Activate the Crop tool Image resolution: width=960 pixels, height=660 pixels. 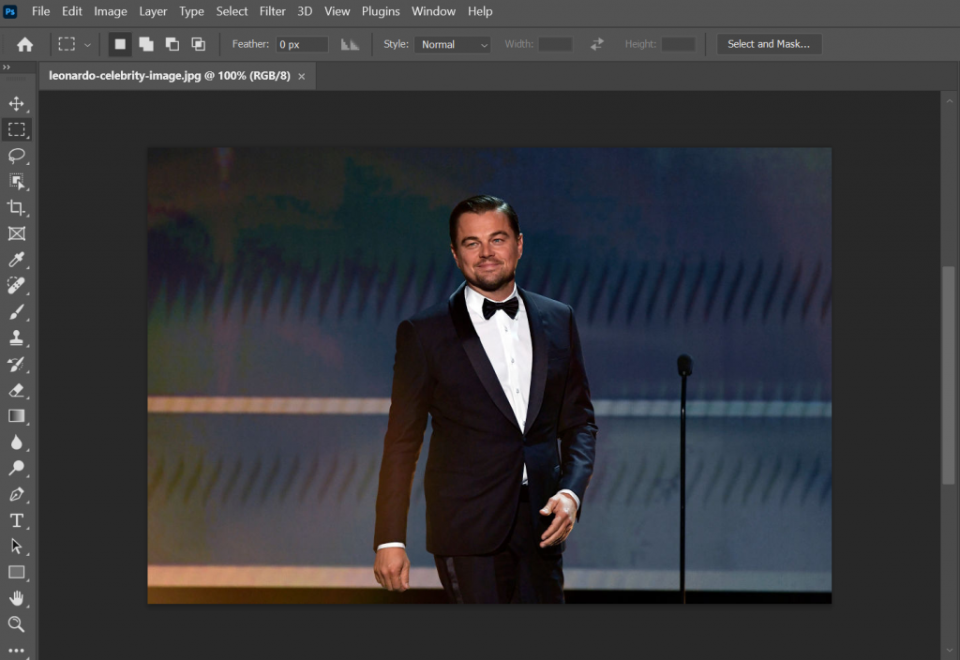tap(17, 208)
